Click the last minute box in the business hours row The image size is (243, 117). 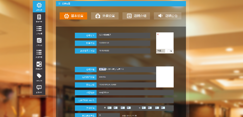click(163, 108)
